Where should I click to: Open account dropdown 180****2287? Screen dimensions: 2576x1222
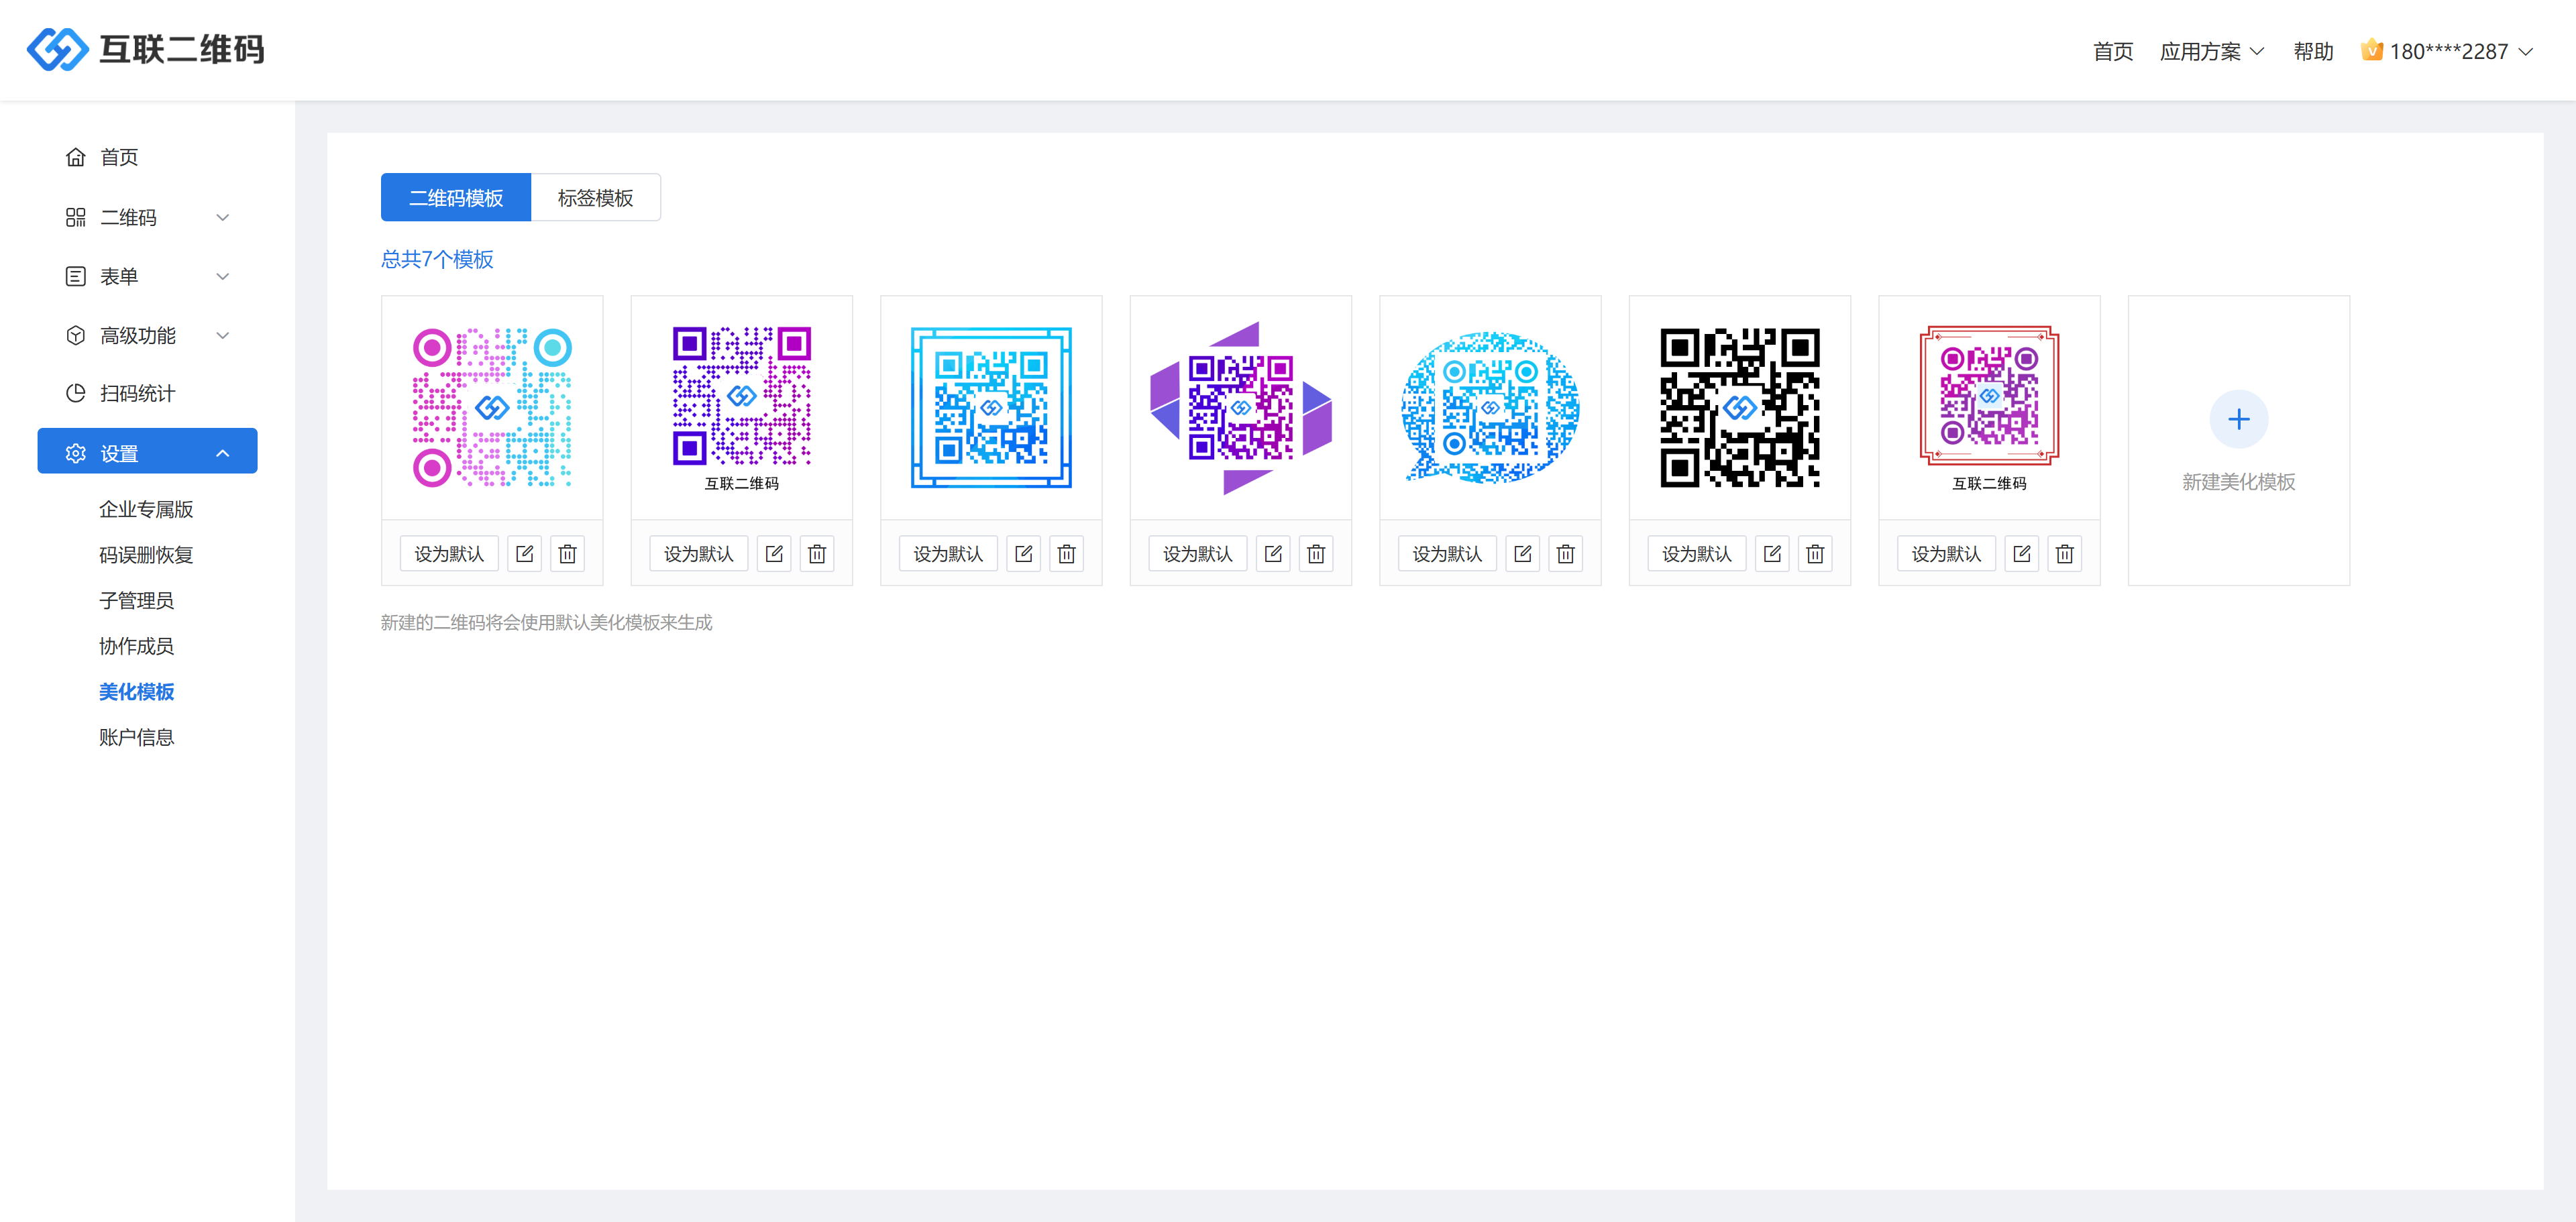click(x=2449, y=51)
